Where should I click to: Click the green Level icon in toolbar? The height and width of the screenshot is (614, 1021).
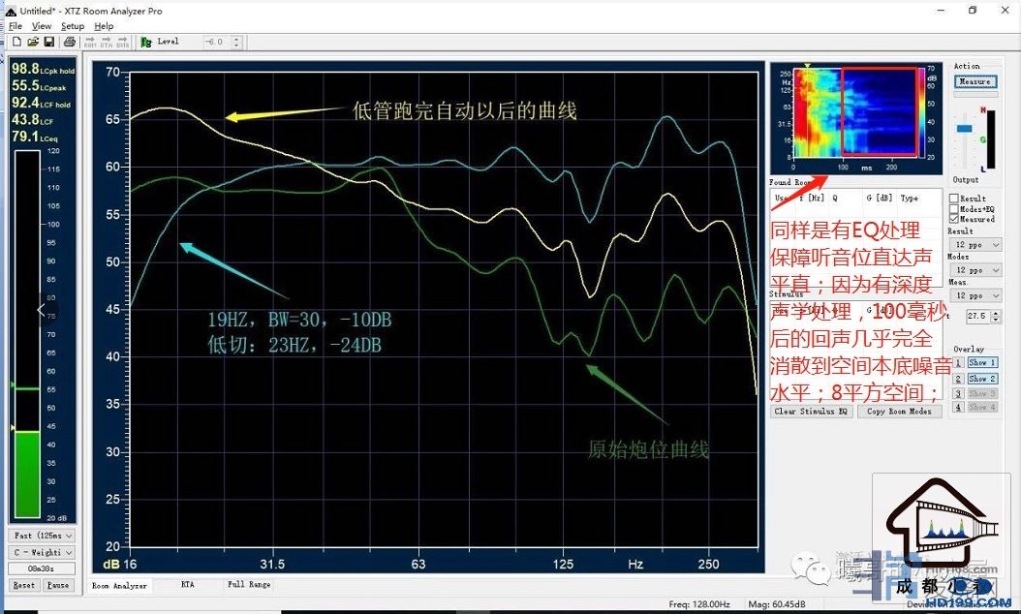146,42
